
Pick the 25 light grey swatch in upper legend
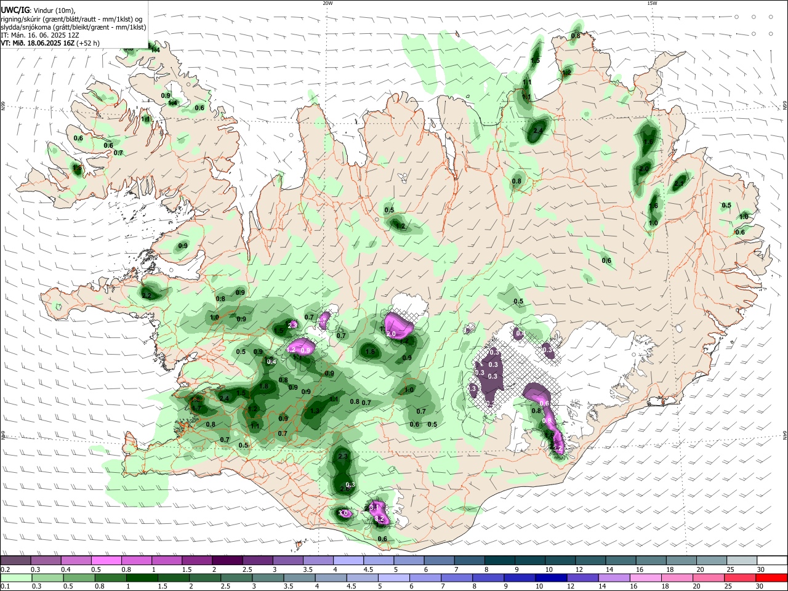(742, 560)
